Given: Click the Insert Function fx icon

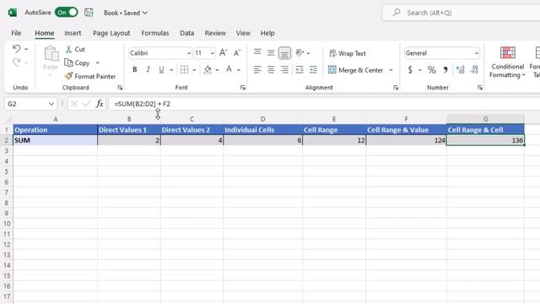Looking at the screenshot, I should coord(100,104).
